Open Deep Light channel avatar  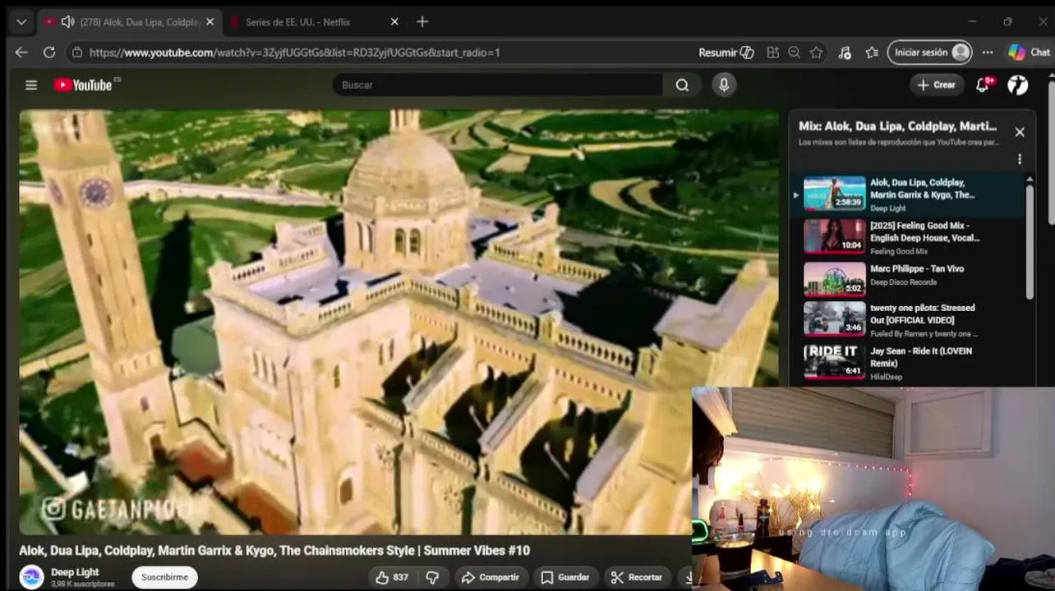[31, 577]
